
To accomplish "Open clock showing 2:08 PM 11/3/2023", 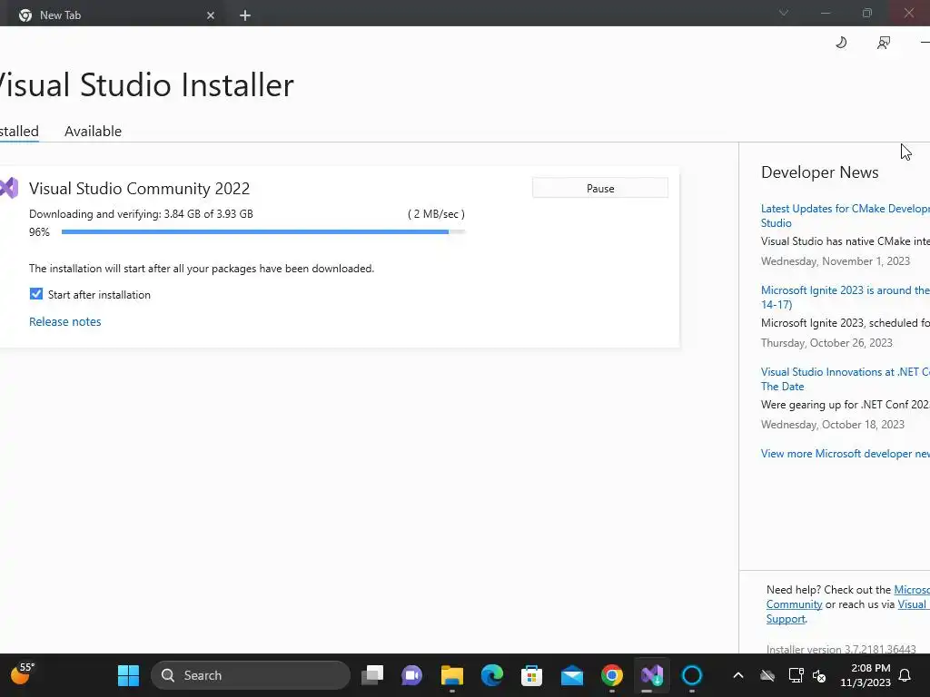I will point(866,675).
